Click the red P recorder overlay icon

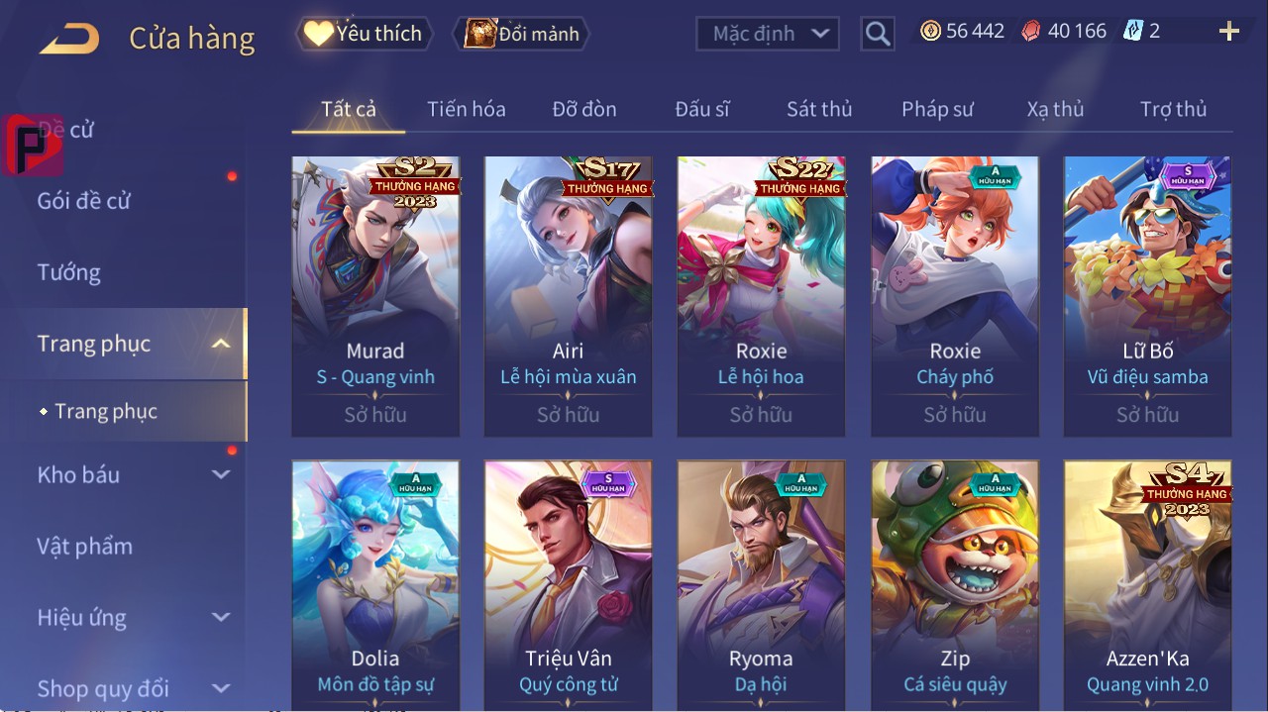click(32, 145)
